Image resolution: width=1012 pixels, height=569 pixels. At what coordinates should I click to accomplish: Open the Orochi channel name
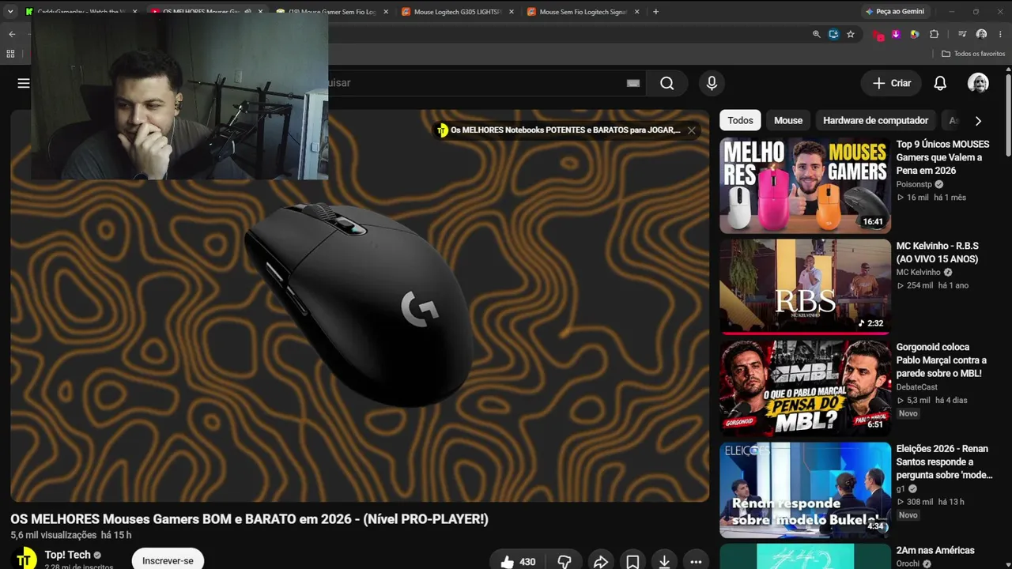tap(908, 563)
